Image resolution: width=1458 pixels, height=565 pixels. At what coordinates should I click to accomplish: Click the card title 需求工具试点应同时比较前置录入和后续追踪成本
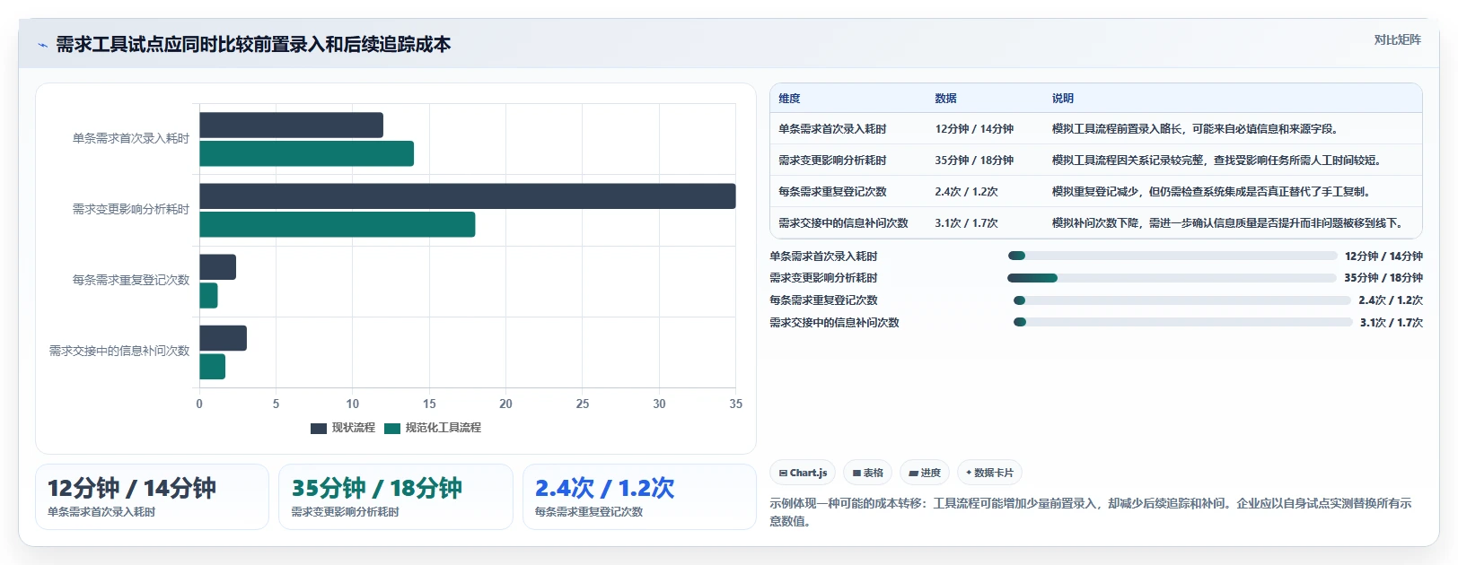pos(253,45)
